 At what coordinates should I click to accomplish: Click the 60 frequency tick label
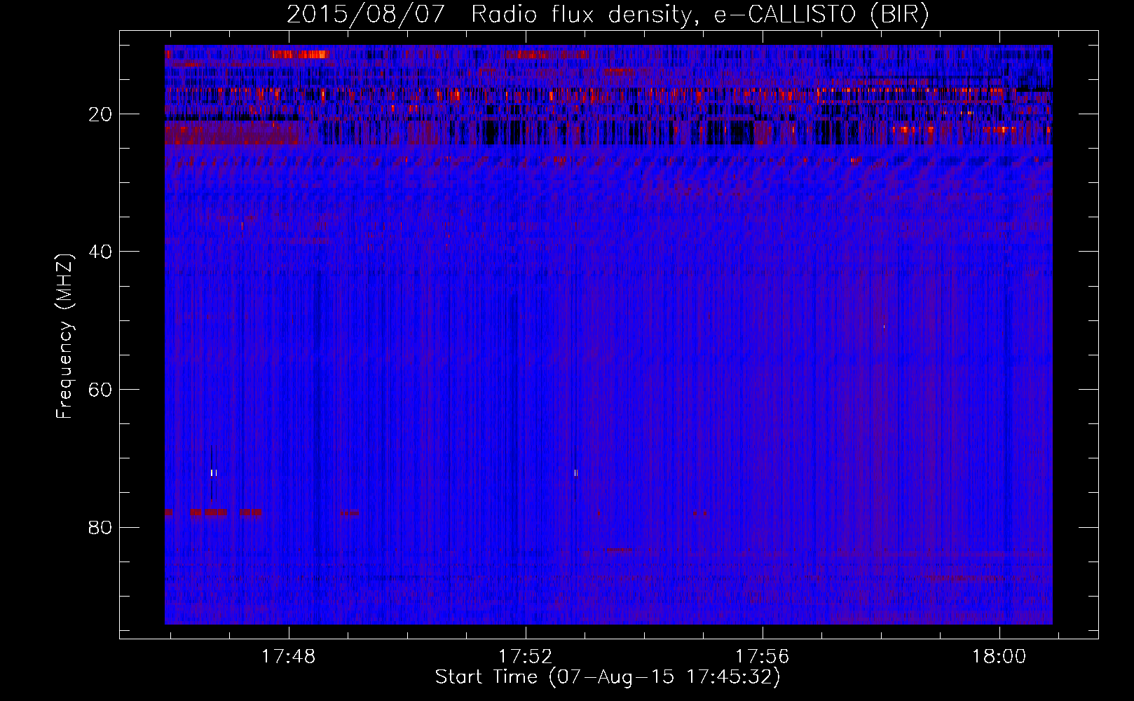tap(100, 390)
